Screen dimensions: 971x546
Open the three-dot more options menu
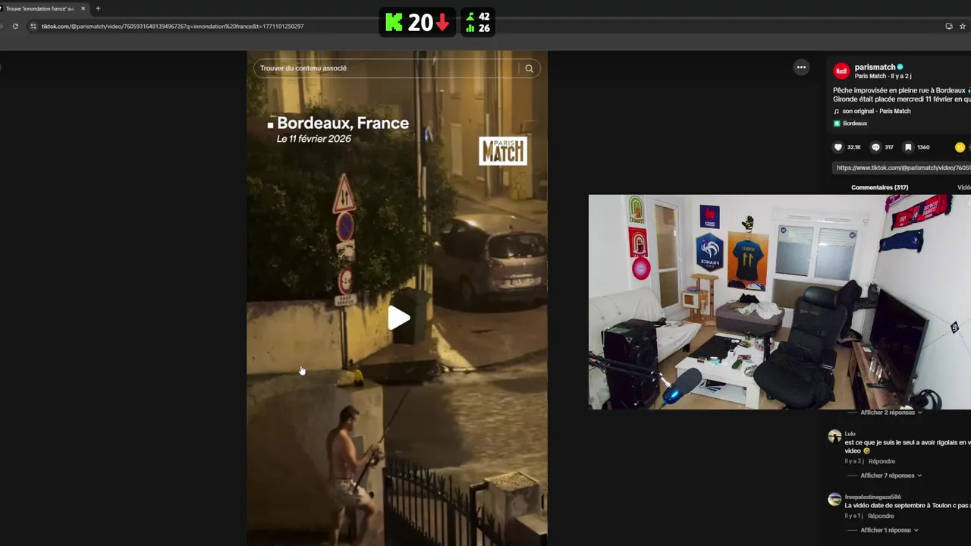click(x=800, y=67)
